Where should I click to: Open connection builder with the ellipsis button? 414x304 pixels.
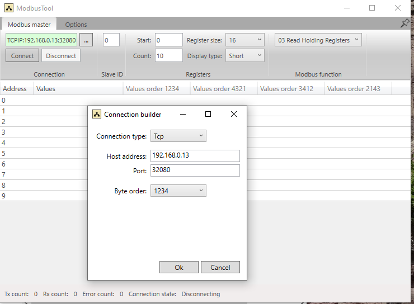86,40
